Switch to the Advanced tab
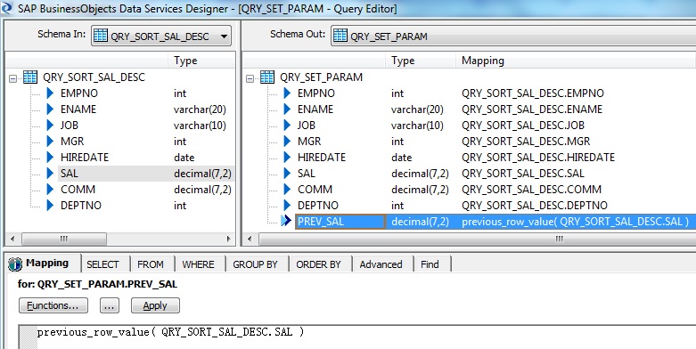This screenshot has height=349, width=696. point(381,264)
